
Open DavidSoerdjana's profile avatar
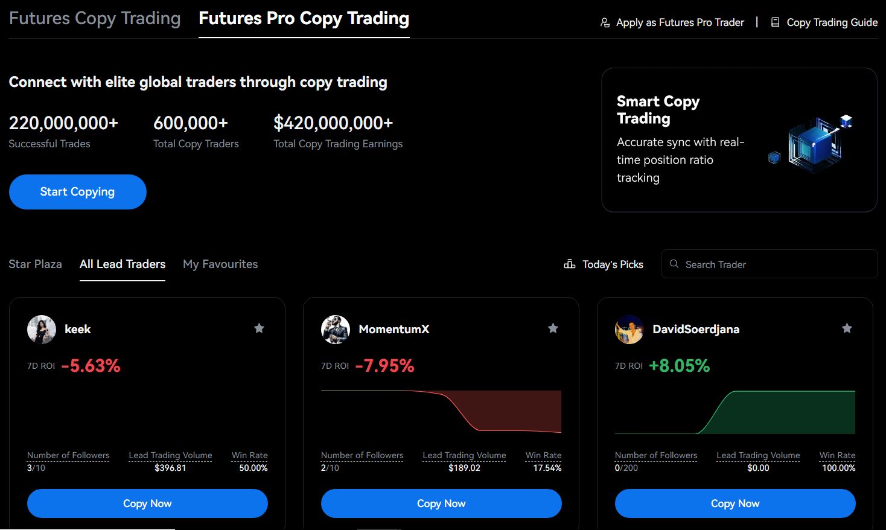click(x=629, y=329)
